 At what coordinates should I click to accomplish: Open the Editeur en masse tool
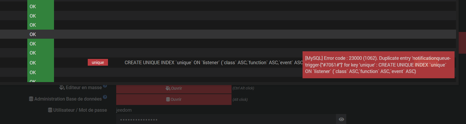pos(174,88)
